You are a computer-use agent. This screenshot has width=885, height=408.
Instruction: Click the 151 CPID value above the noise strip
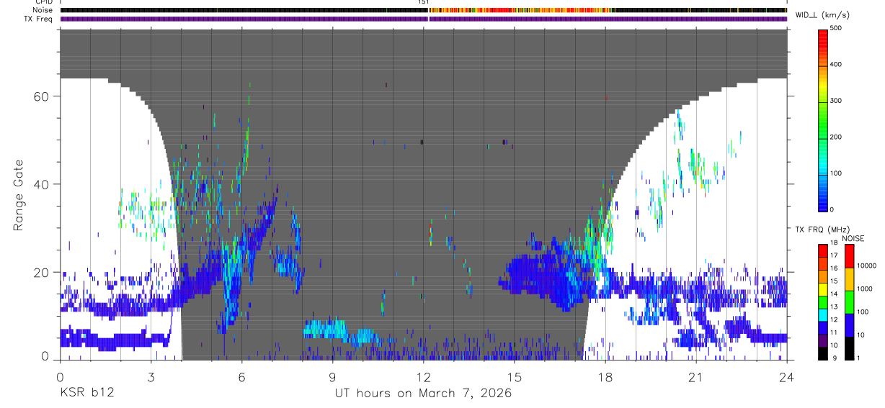click(423, 2)
